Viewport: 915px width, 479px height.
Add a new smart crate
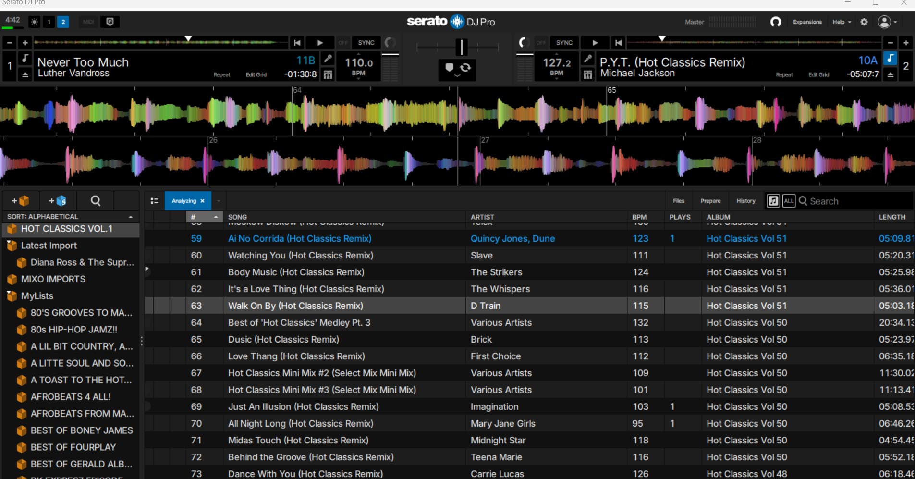coord(58,201)
